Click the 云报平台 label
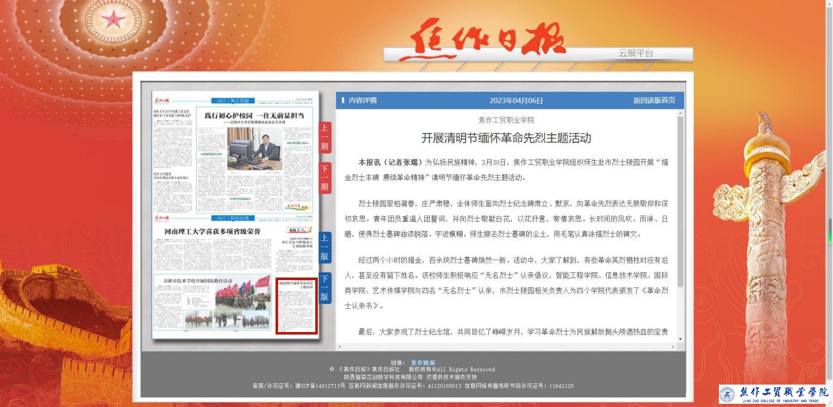This screenshot has width=833, height=407. (636, 53)
